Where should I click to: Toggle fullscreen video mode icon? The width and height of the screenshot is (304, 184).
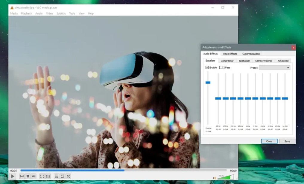tap(42, 176)
